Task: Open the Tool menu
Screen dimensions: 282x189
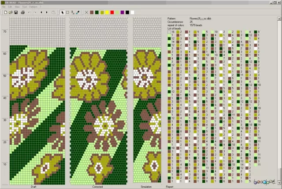Action: tap(25, 7)
